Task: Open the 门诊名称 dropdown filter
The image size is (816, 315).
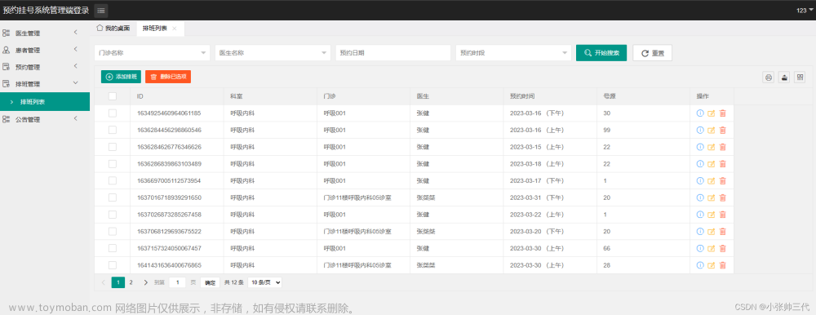Action: click(152, 52)
